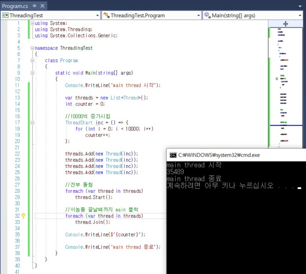Collapse the static void Main method
The width and height of the screenshot is (306, 274).
point(32,73)
